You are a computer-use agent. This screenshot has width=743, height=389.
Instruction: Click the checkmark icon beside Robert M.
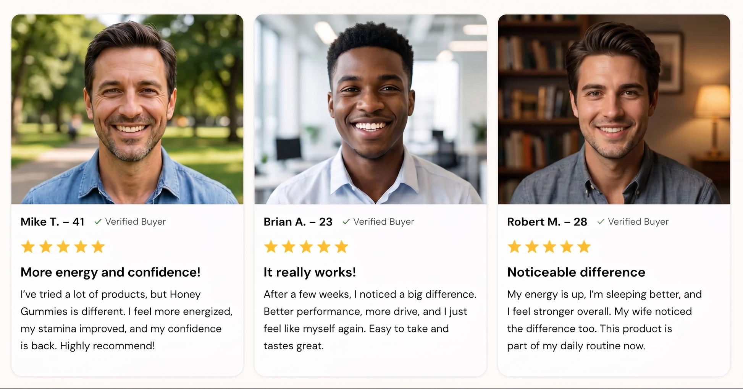click(x=601, y=222)
